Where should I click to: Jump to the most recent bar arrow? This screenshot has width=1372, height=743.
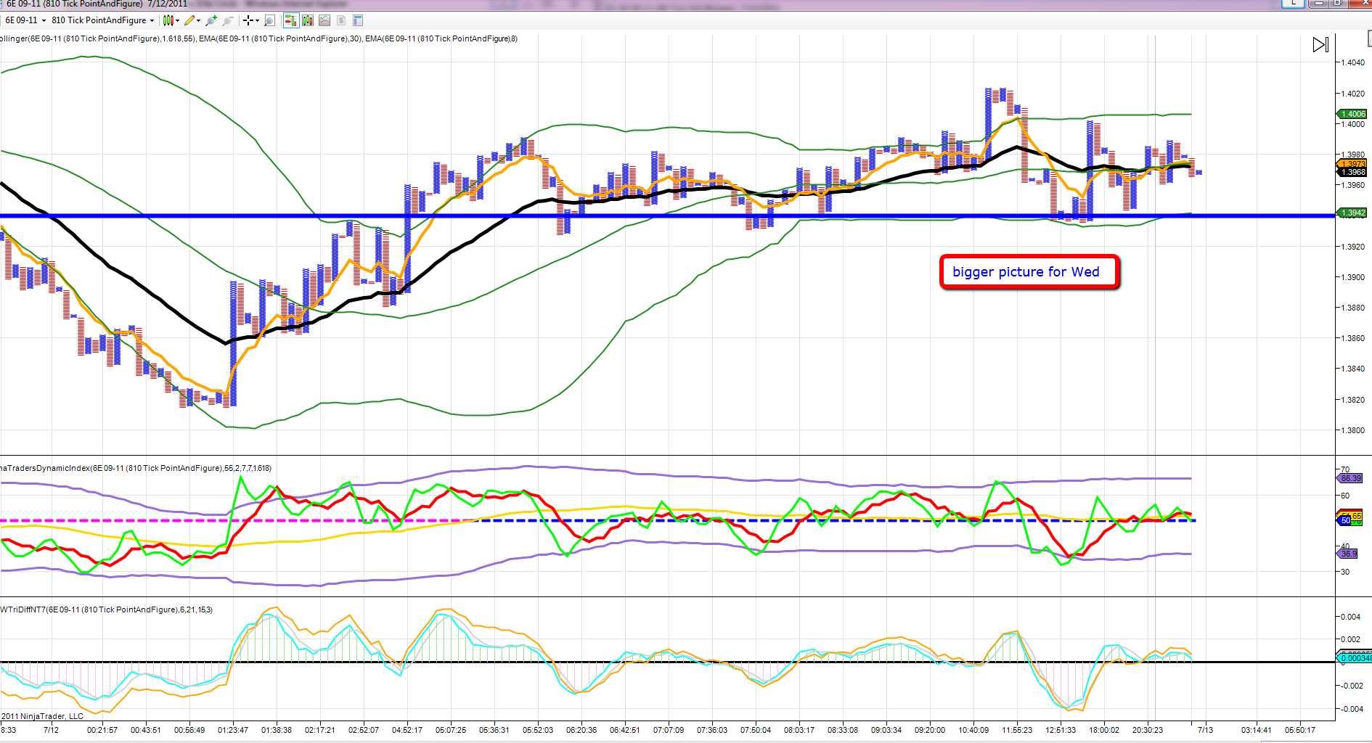pyautogui.click(x=1320, y=45)
